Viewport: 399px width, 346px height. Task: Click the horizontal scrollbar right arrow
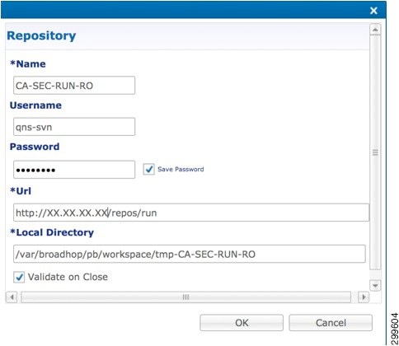pyautogui.click(x=364, y=297)
